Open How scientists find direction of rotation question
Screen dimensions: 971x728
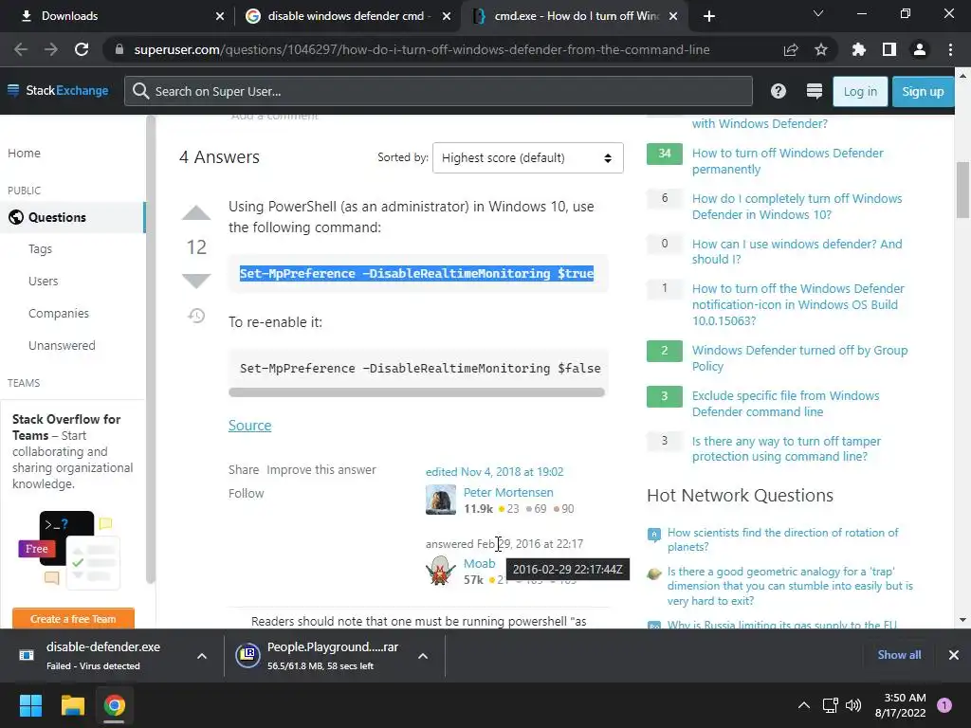(x=782, y=539)
